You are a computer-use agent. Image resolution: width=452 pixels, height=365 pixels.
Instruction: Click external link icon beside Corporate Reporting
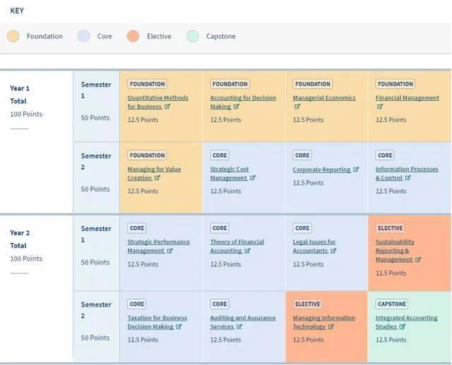tap(356, 170)
